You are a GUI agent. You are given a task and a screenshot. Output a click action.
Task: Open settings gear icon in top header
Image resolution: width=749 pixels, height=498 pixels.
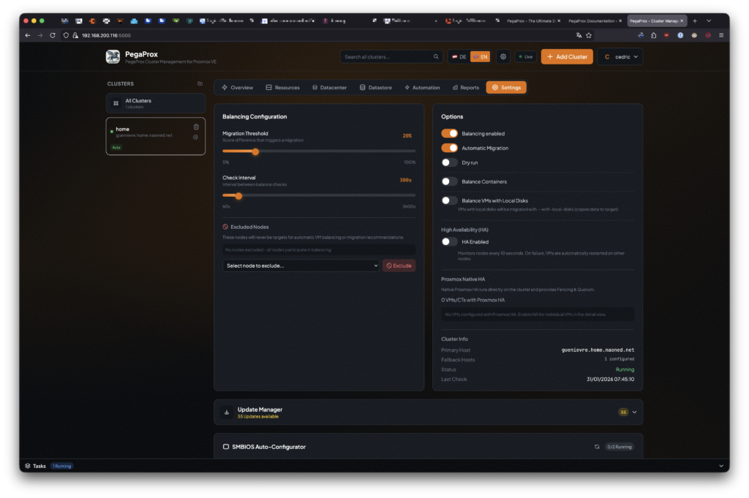pos(503,56)
